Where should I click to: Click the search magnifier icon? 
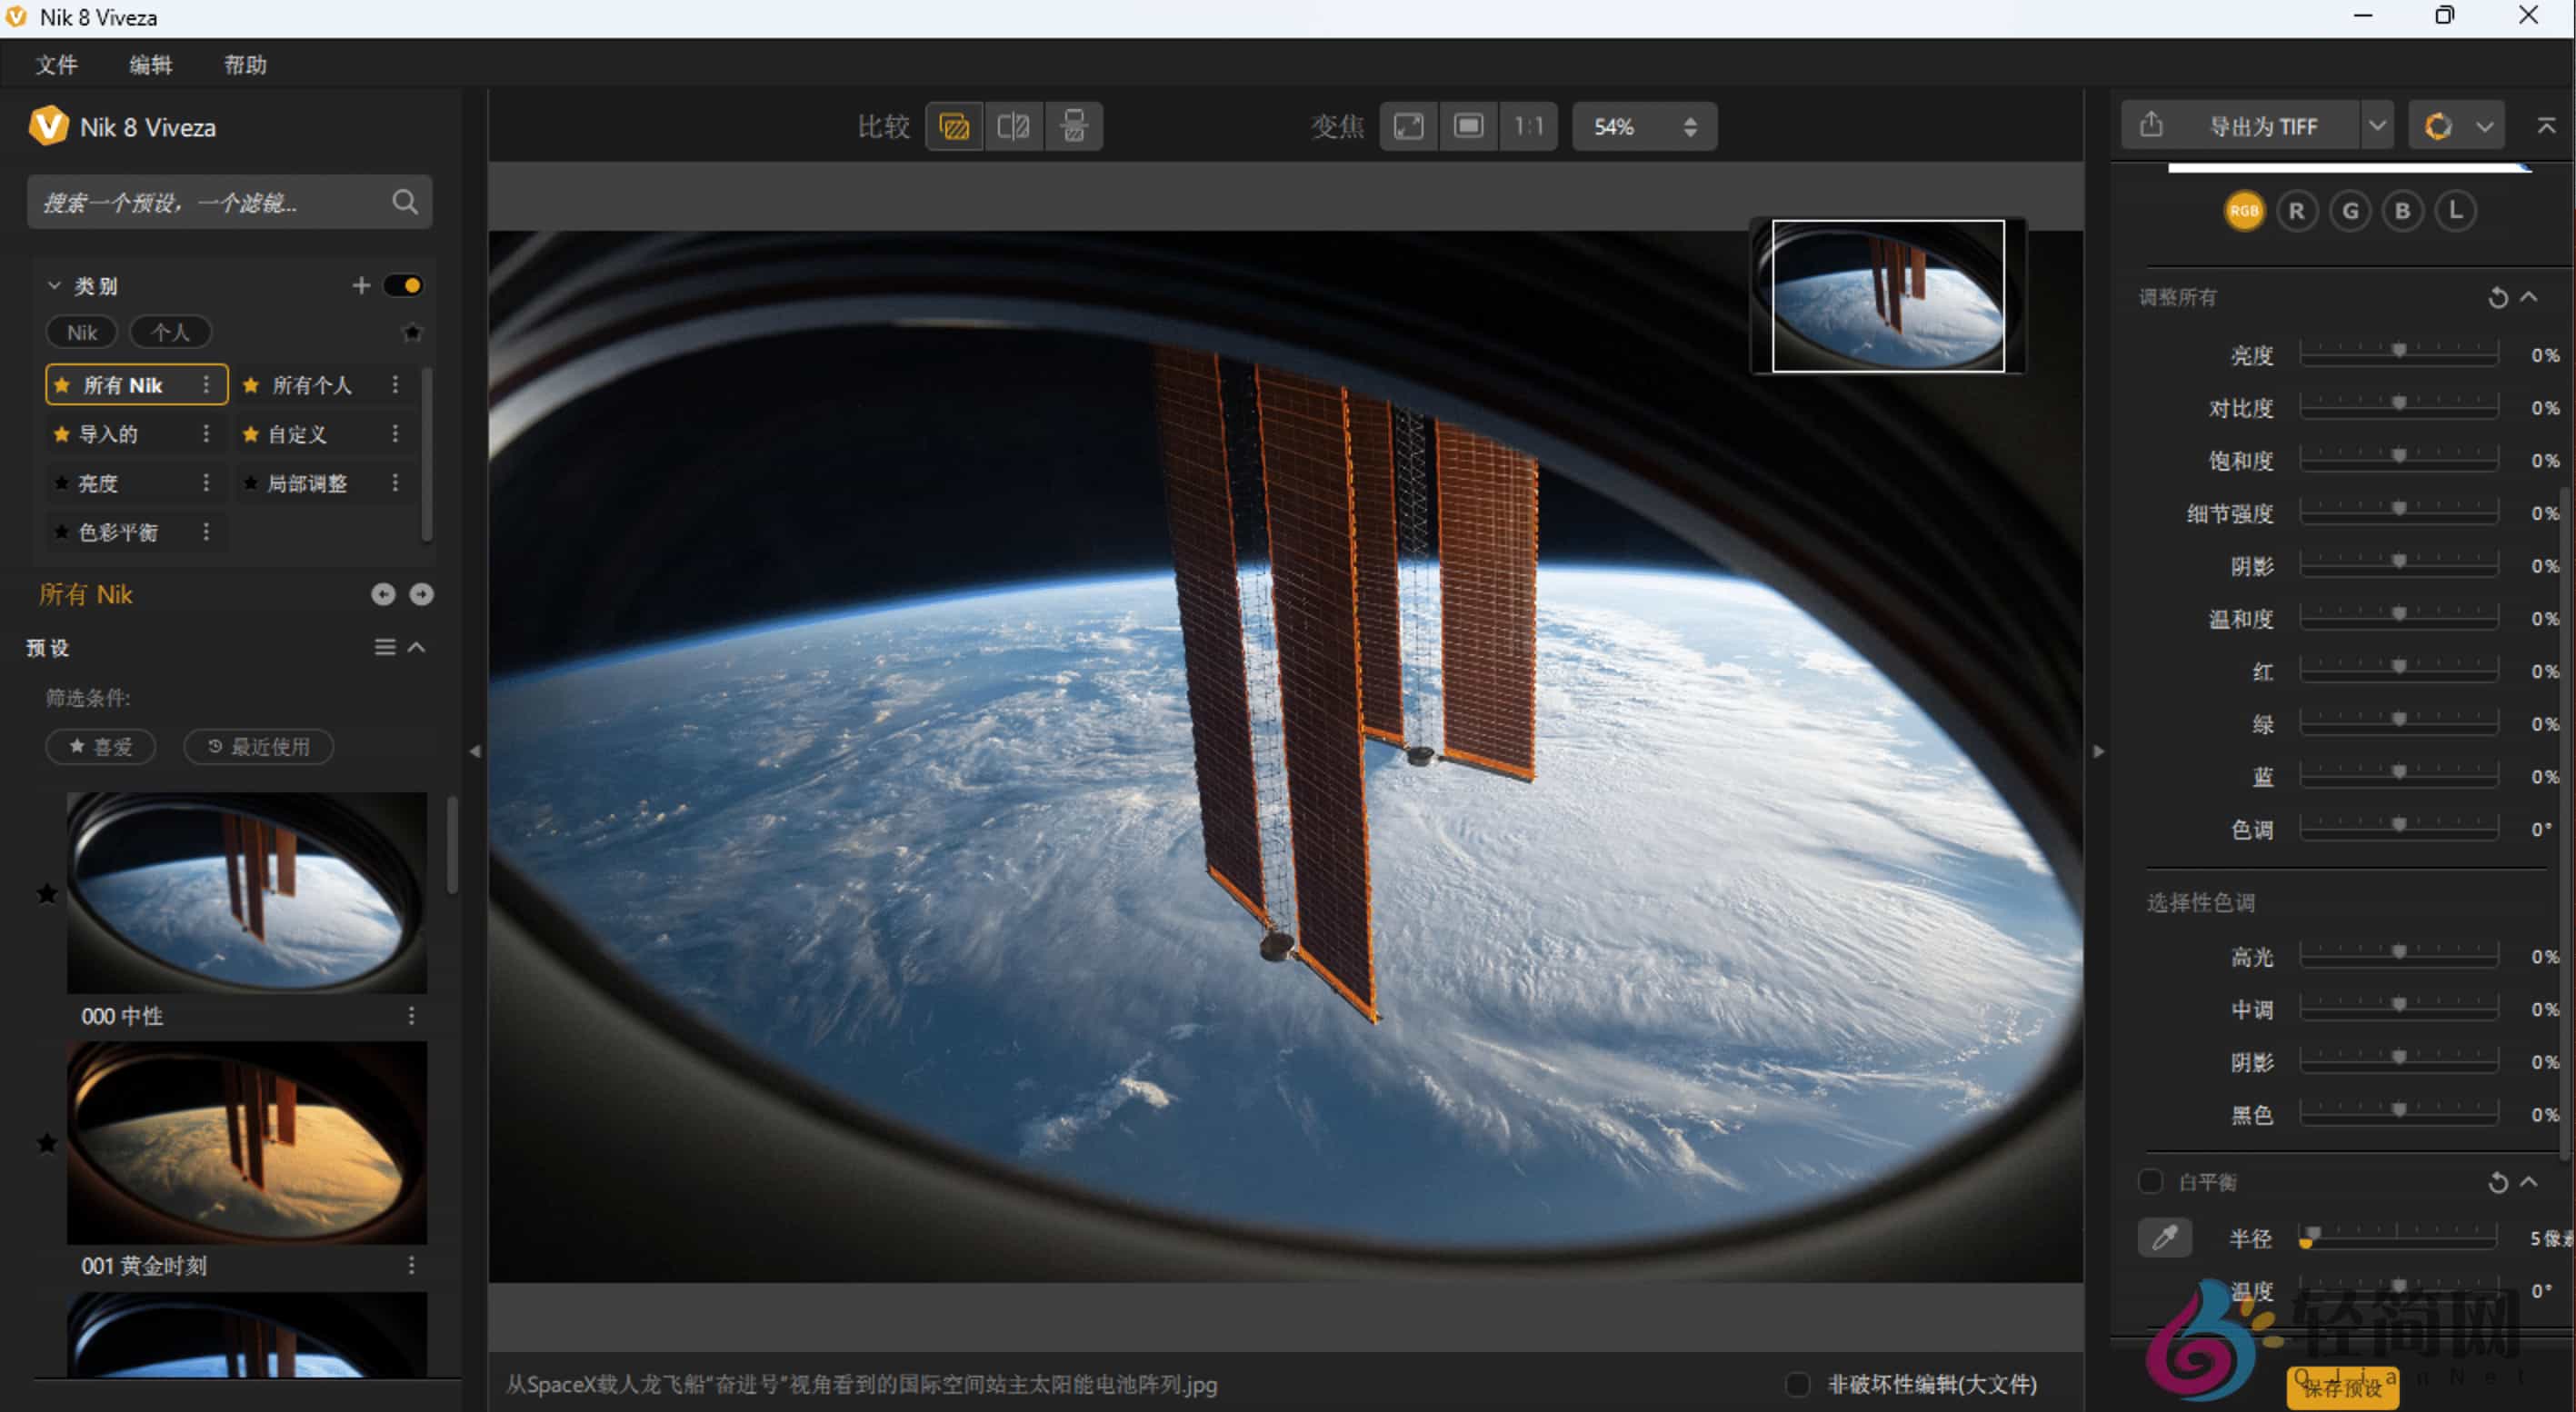[x=404, y=202]
